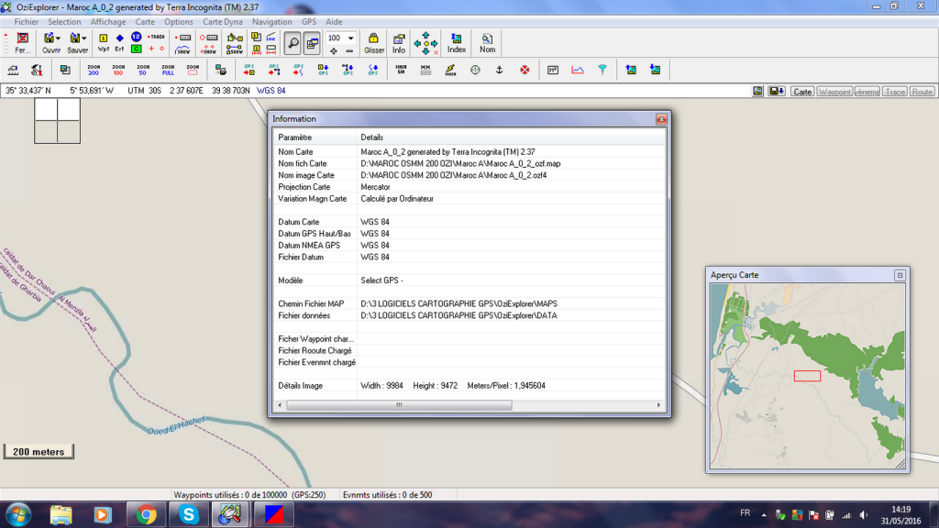Click the blue circled 12 toolbar icon

pos(137,37)
